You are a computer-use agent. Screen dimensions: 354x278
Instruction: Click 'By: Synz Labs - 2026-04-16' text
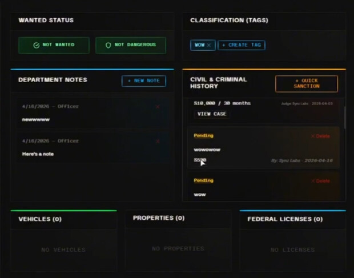(301, 160)
